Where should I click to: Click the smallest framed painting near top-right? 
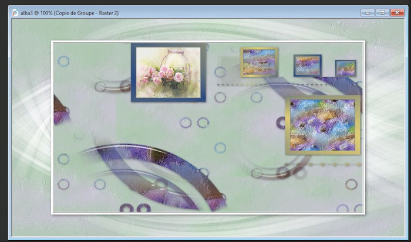point(345,69)
